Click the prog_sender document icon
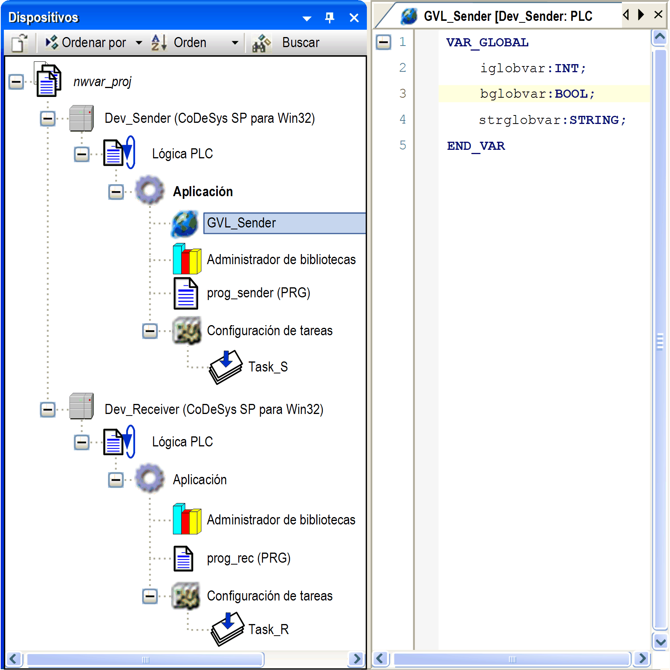The image size is (670, 670). coord(185,293)
